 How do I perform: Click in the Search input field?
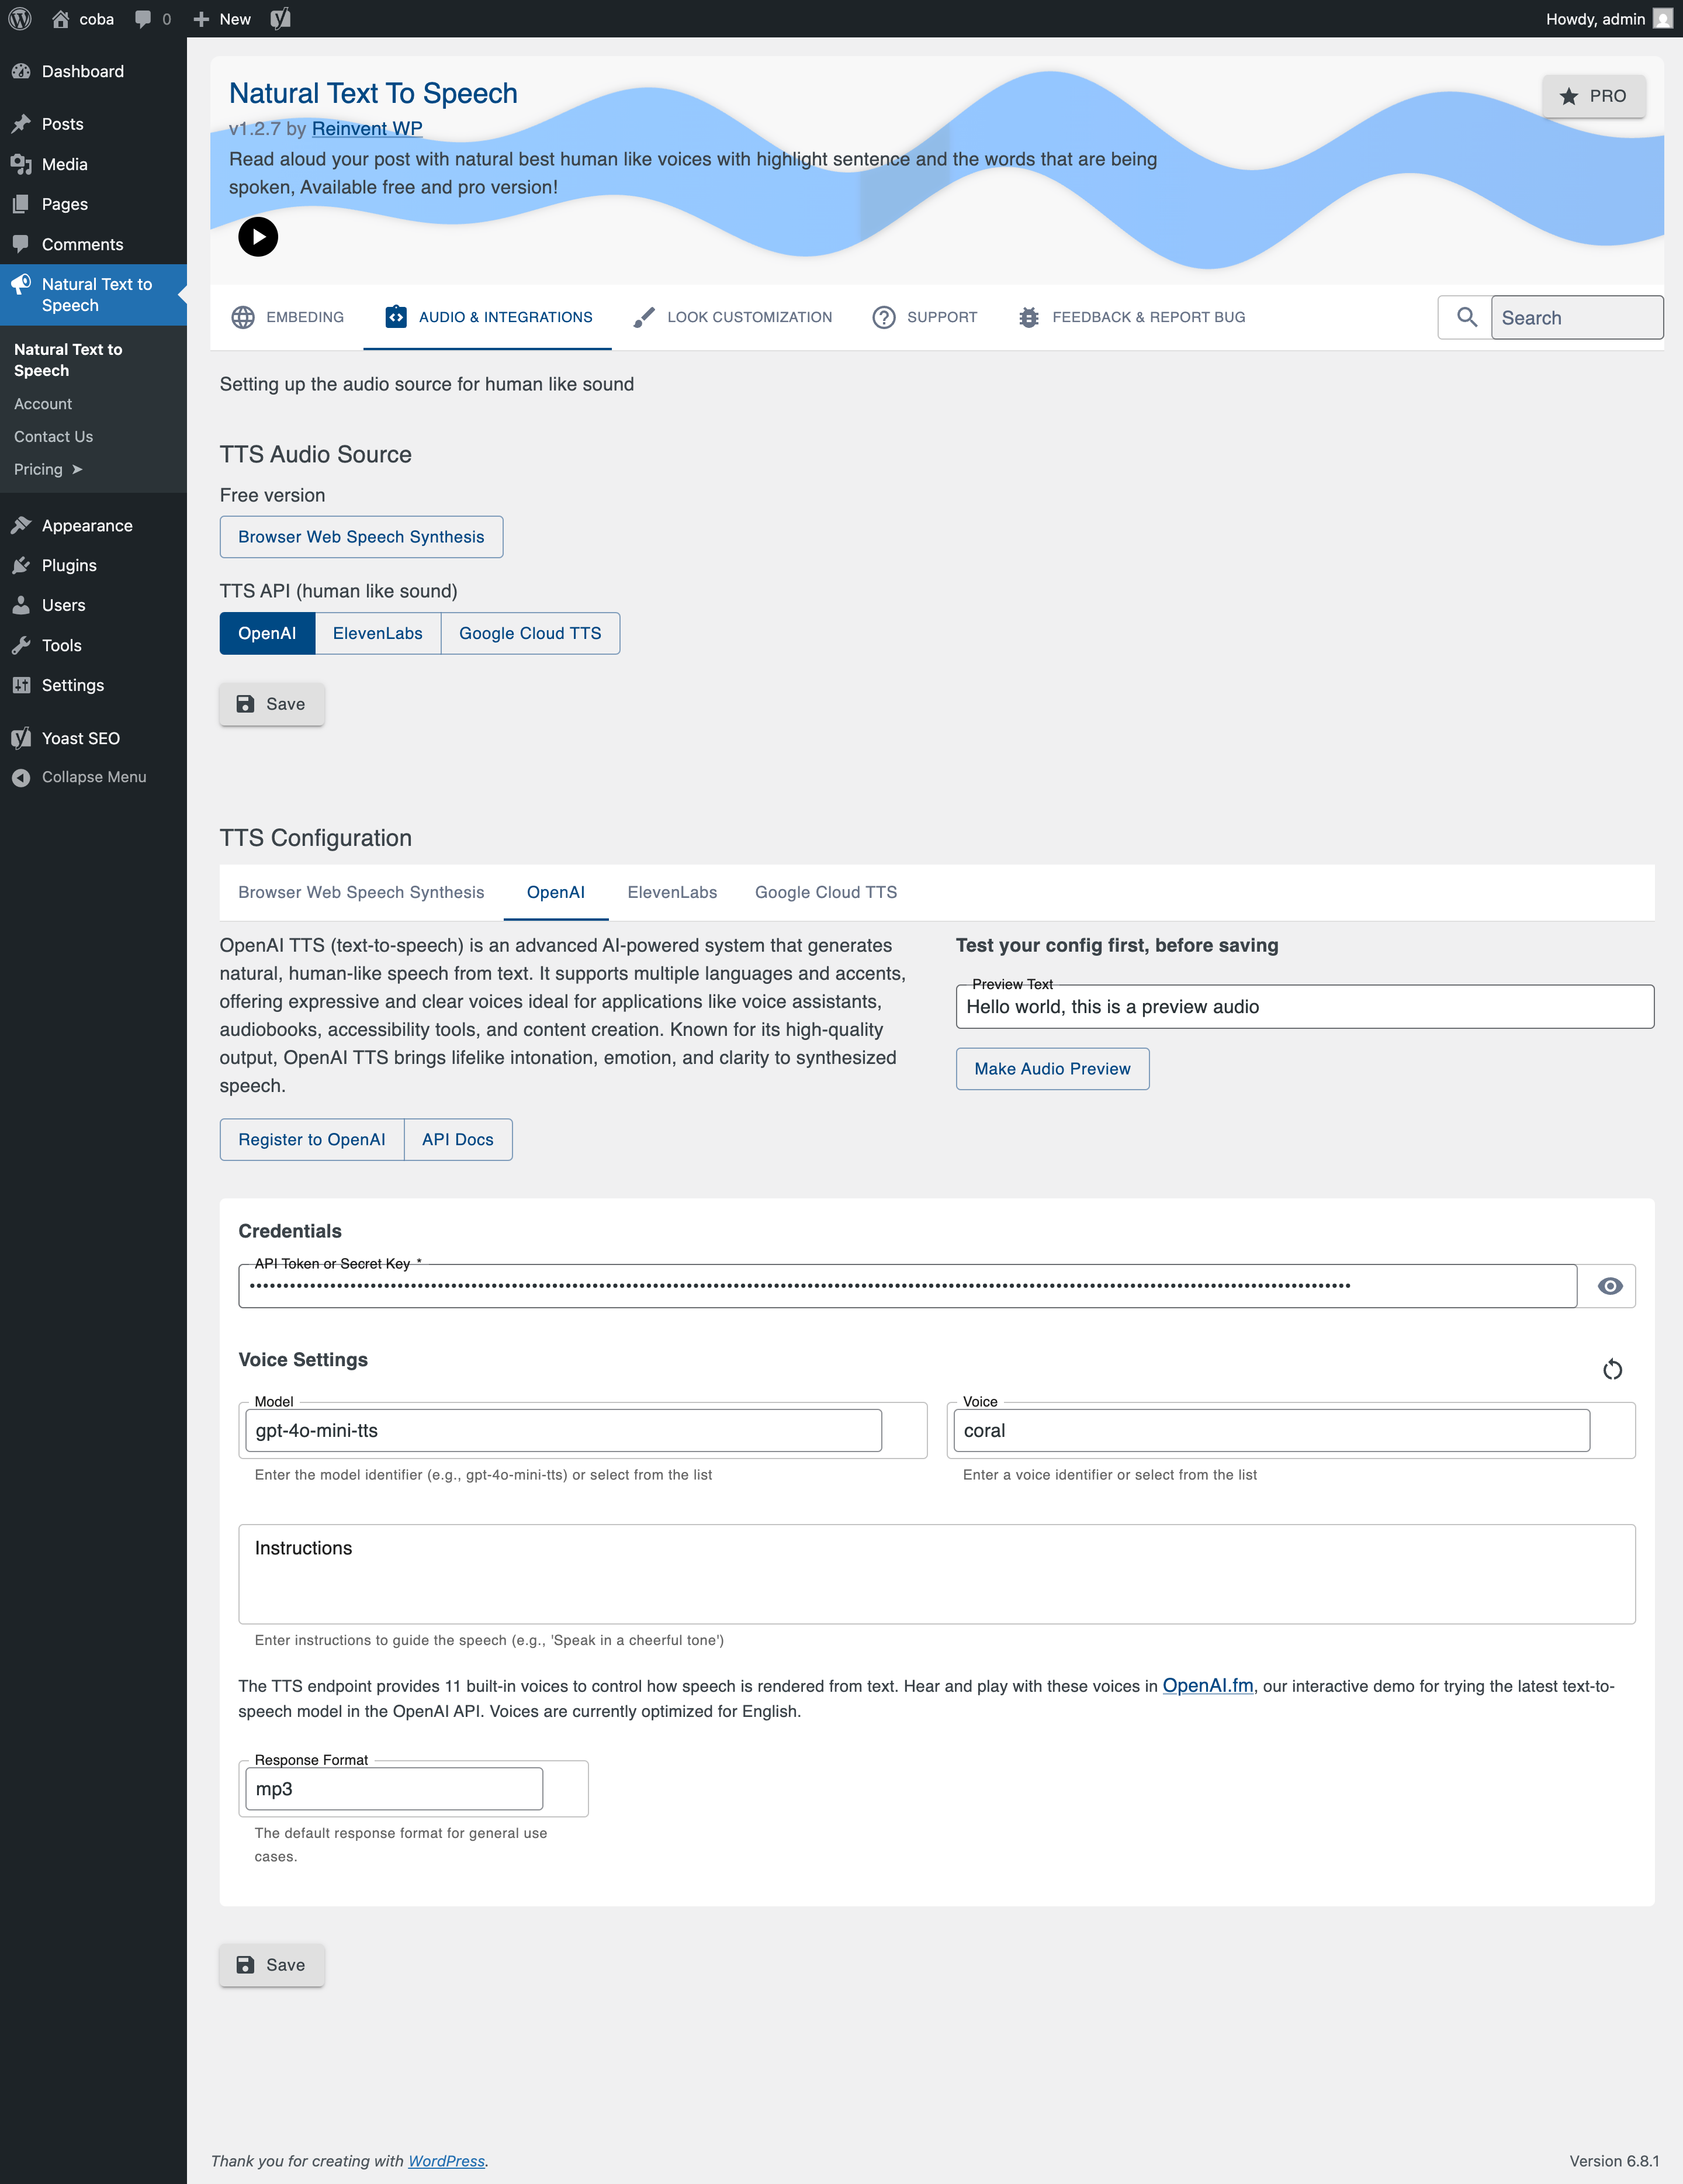(x=1577, y=317)
